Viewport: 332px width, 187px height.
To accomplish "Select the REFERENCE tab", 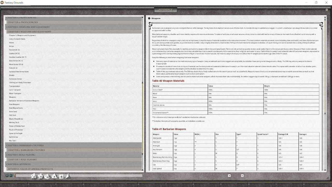I will (166, 9).
